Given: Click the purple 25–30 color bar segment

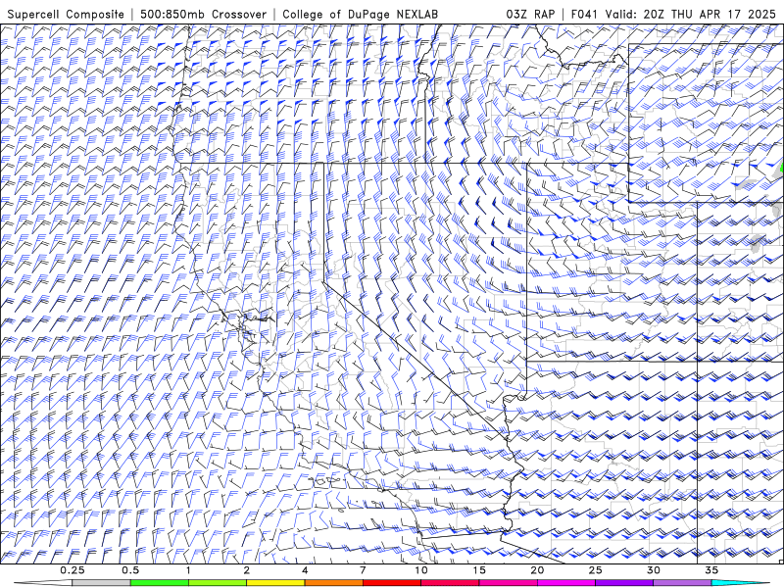Looking at the screenshot, I should point(624,583).
